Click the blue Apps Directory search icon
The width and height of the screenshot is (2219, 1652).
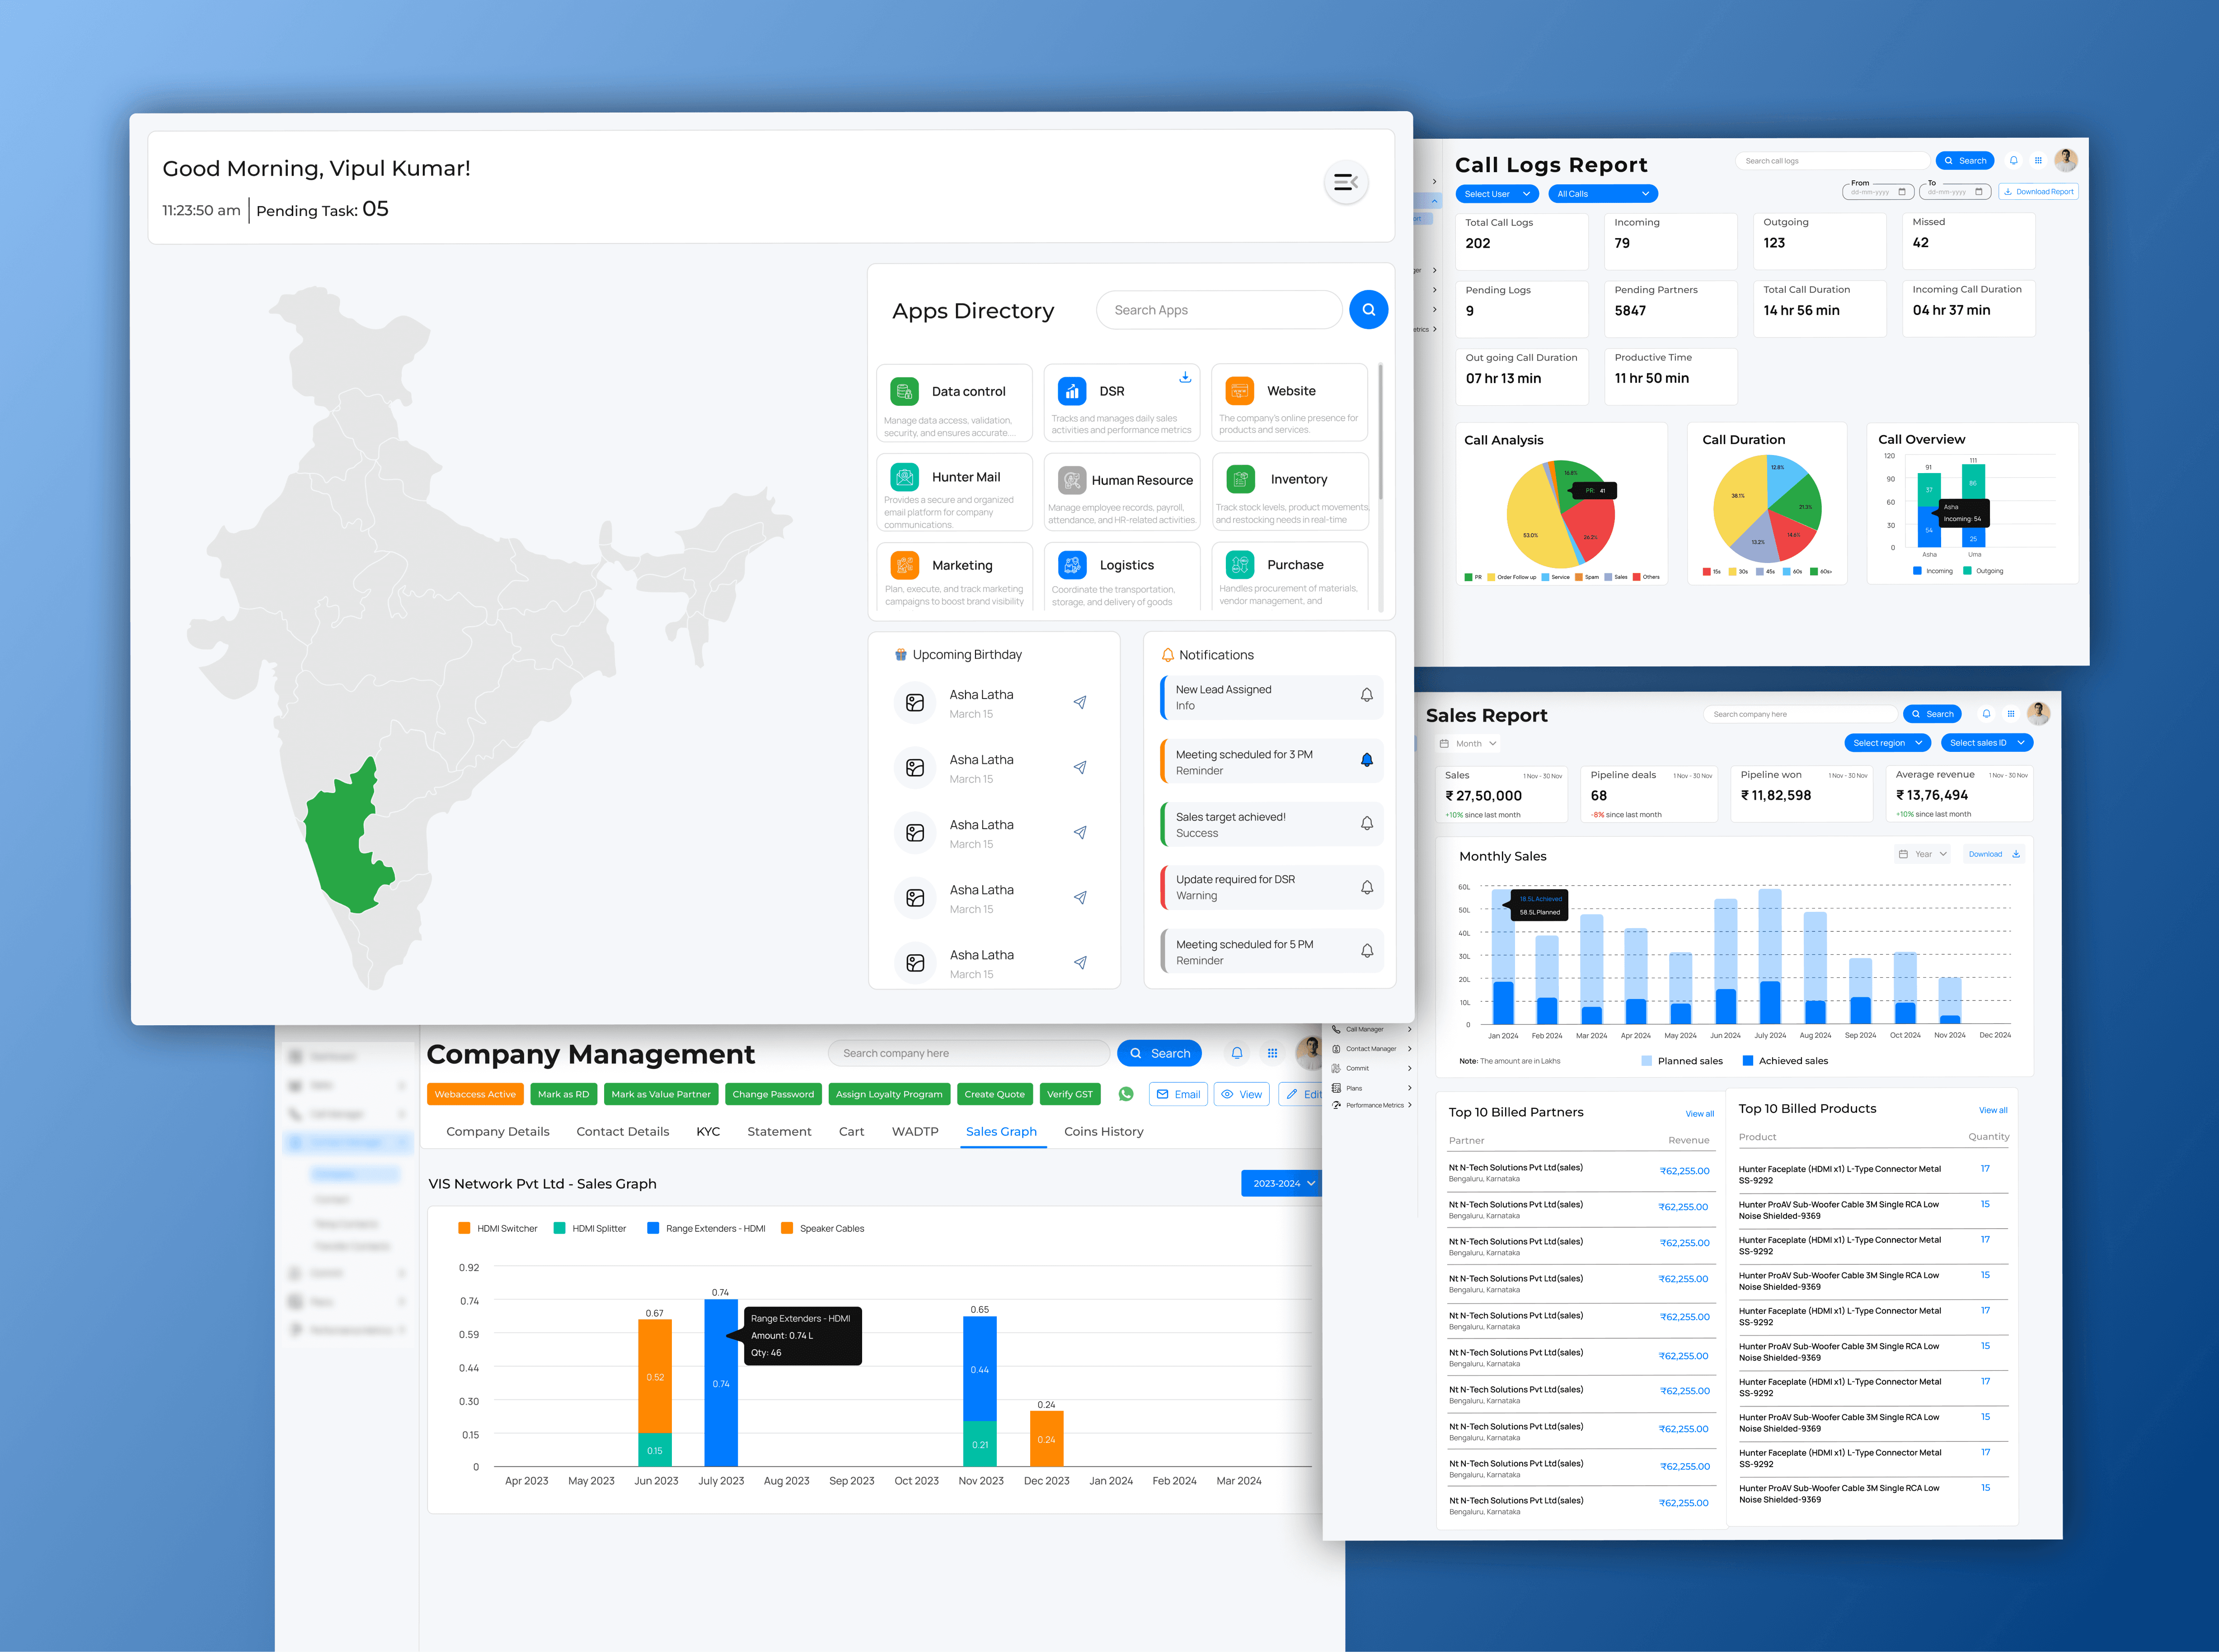coord(1368,310)
